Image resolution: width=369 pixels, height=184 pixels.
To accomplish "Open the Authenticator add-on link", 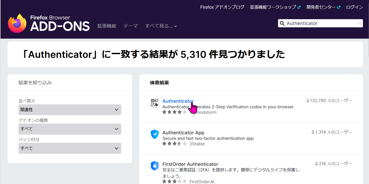I will pos(178,101).
